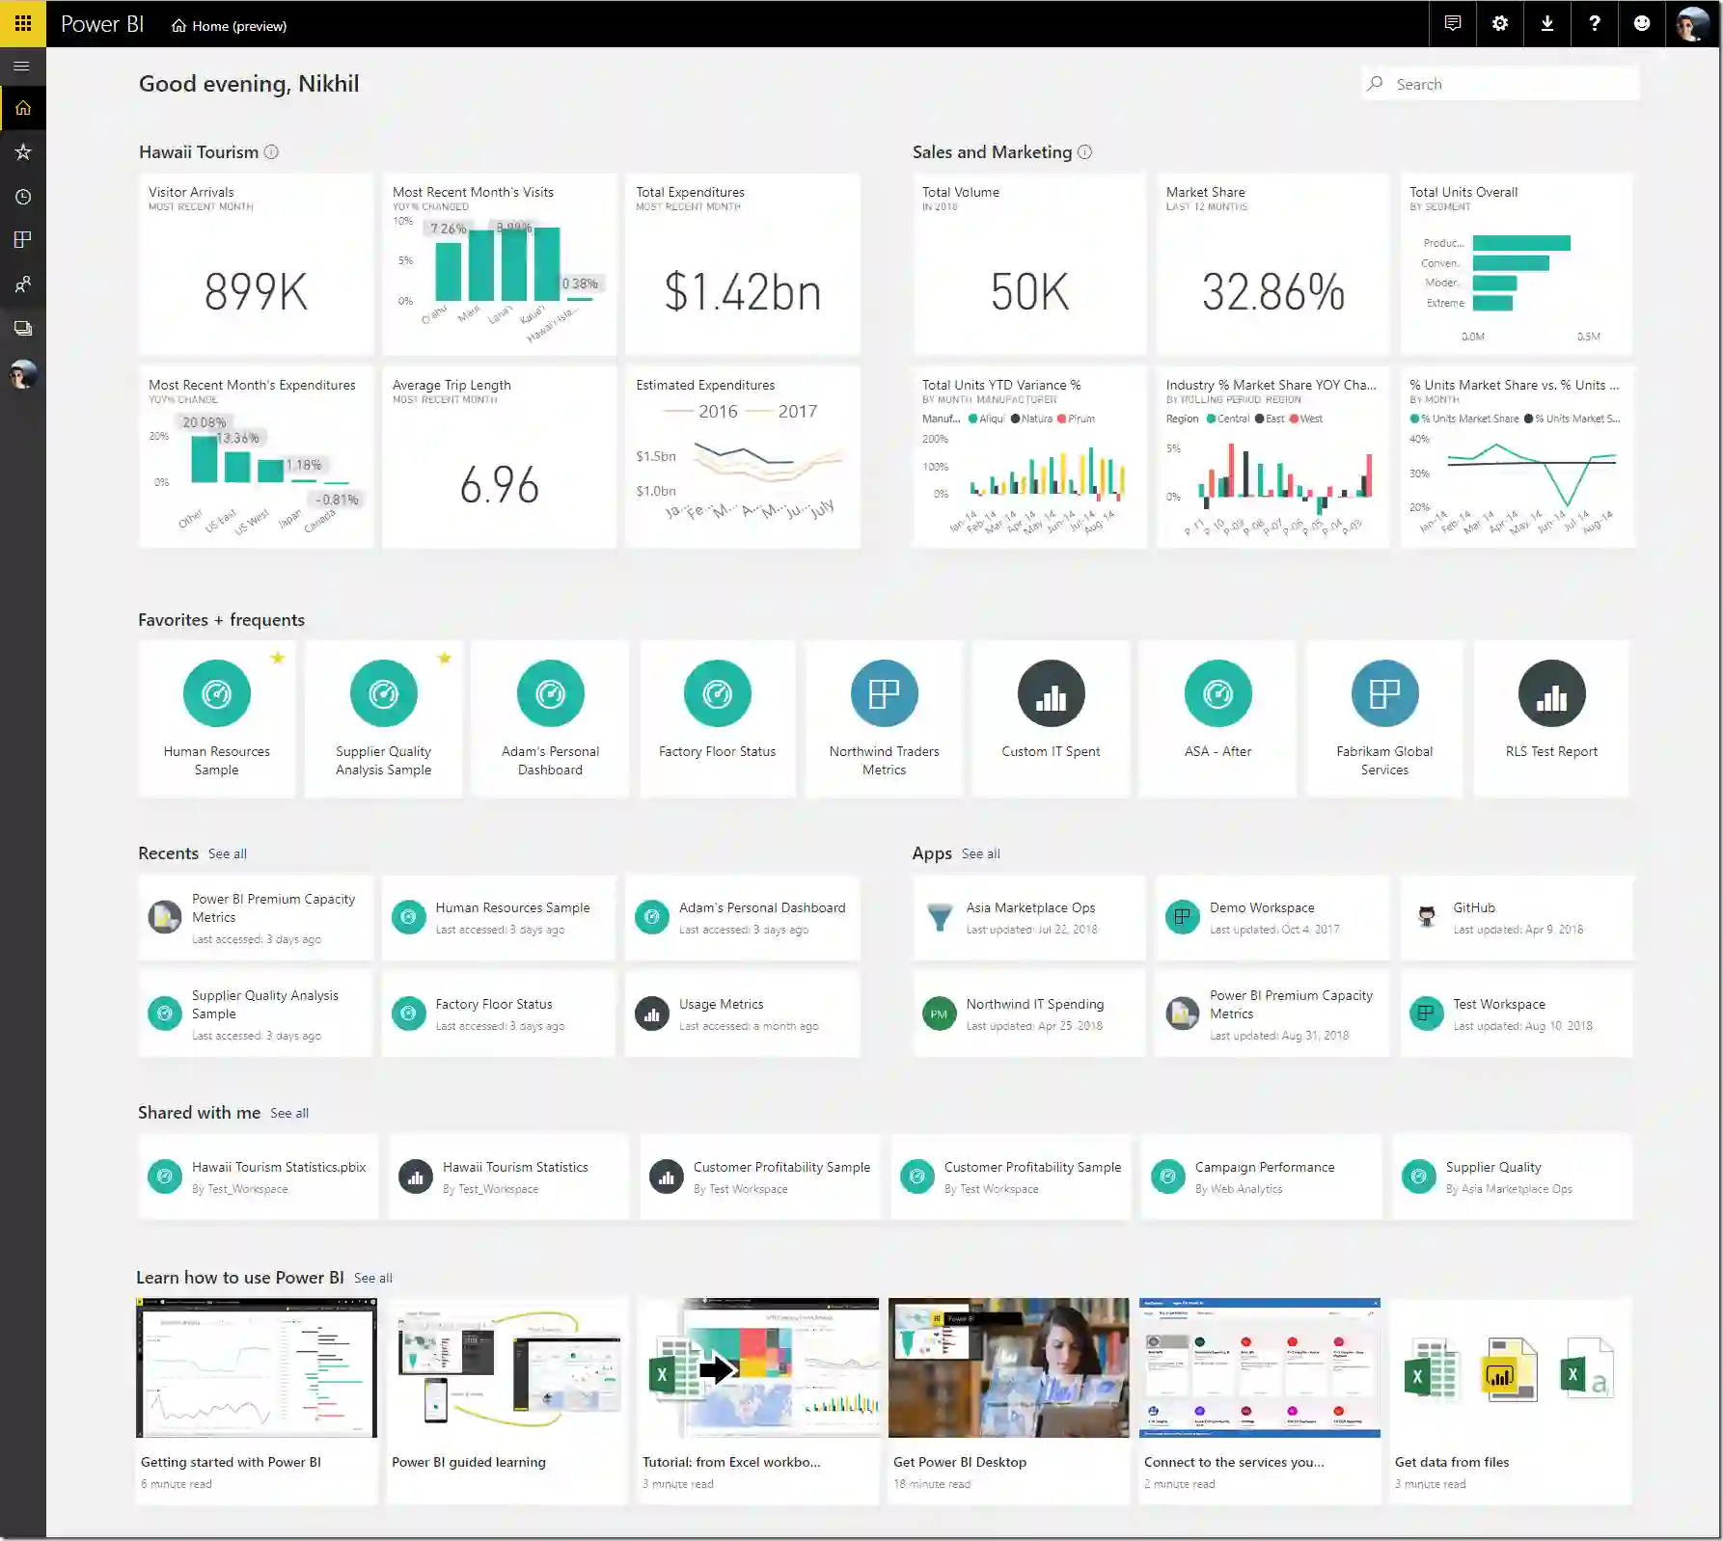Open the settings gear icon
Image resolution: width=1723 pixels, height=1541 pixels.
click(1500, 23)
